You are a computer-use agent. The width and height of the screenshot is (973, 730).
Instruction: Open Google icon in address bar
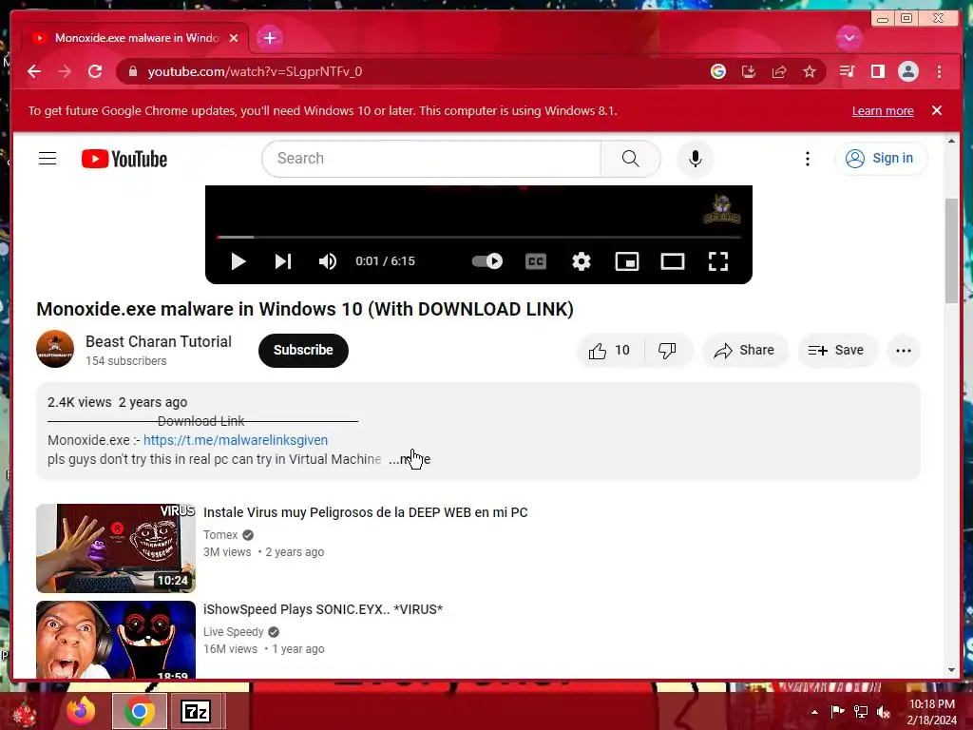718,72
